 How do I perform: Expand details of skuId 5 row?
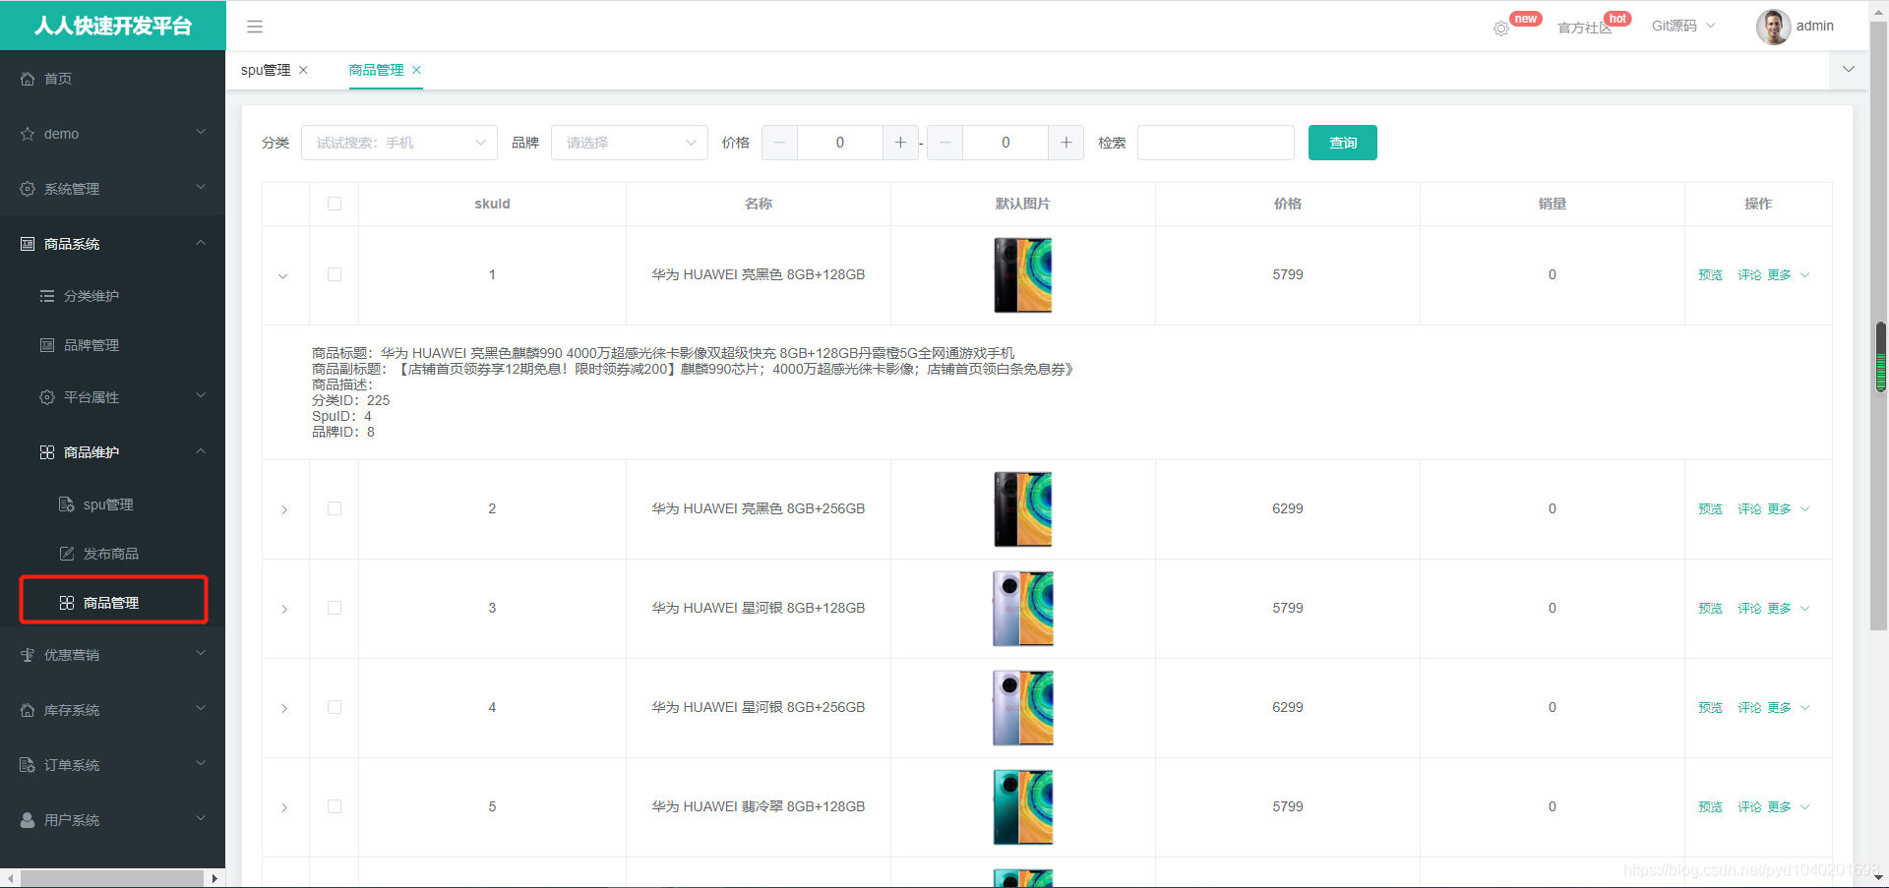pos(284,807)
